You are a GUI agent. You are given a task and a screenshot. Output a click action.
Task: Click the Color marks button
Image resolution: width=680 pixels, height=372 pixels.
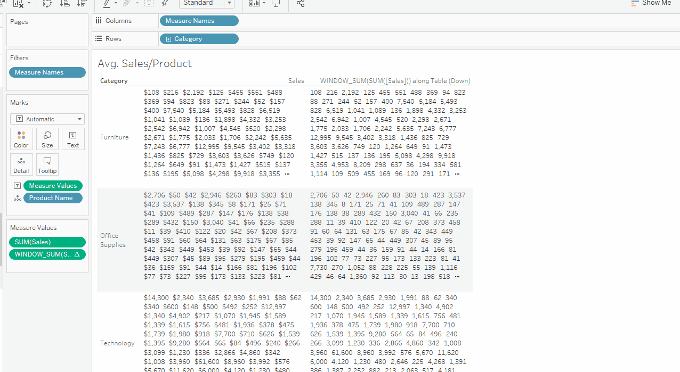coord(21,139)
